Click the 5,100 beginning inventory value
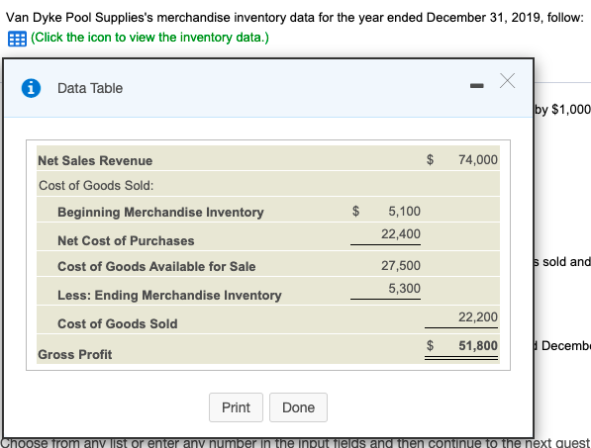The height and width of the screenshot is (448, 591). coord(405,212)
